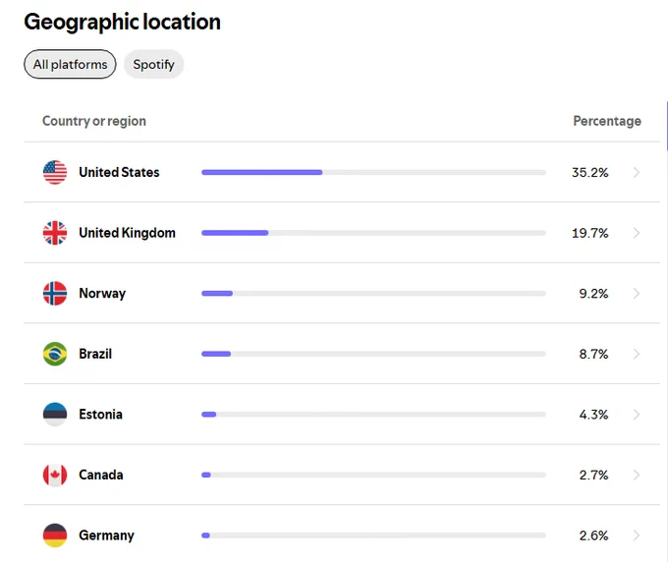Click the Percentage column header
The width and height of the screenshot is (668, 562).
click(x=607, y=121)
